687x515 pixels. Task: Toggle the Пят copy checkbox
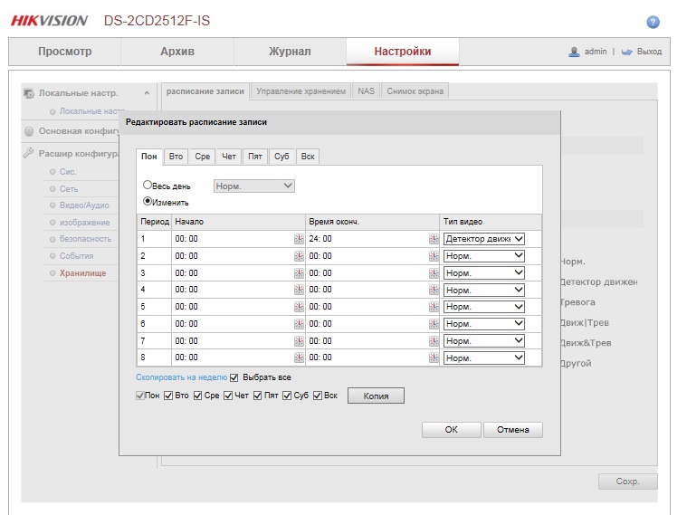coord(258,396)
